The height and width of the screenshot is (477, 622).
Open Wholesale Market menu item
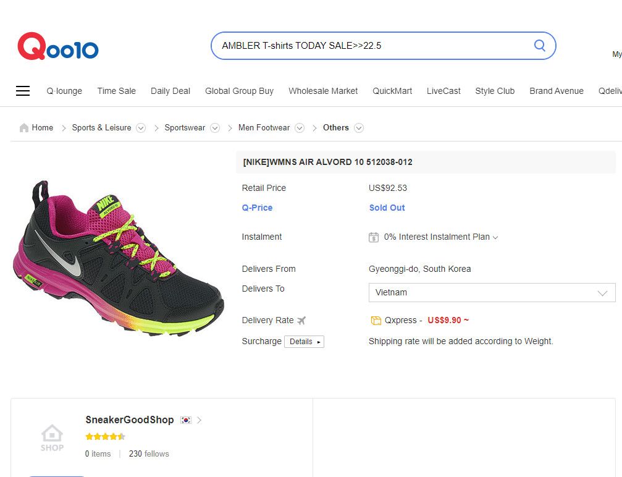click(x=323, y=91)
